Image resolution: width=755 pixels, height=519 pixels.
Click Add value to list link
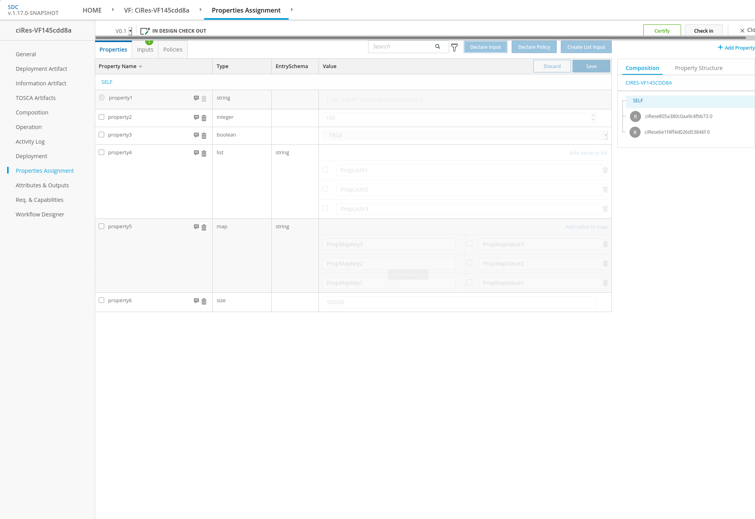point(588,153)
